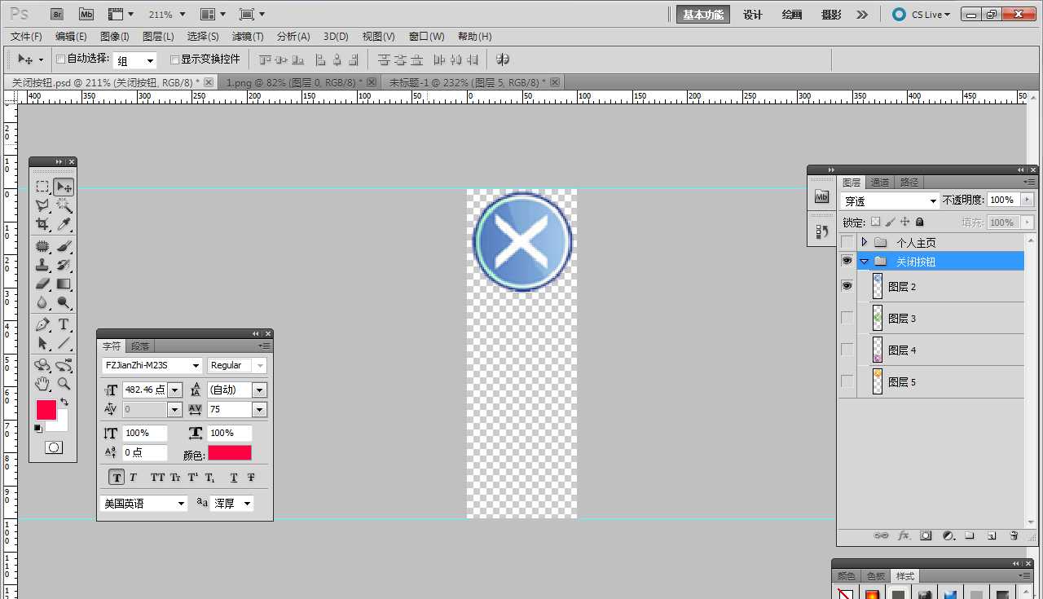
Task: Open font size dropdown 482.46 点
Action: 174,390
